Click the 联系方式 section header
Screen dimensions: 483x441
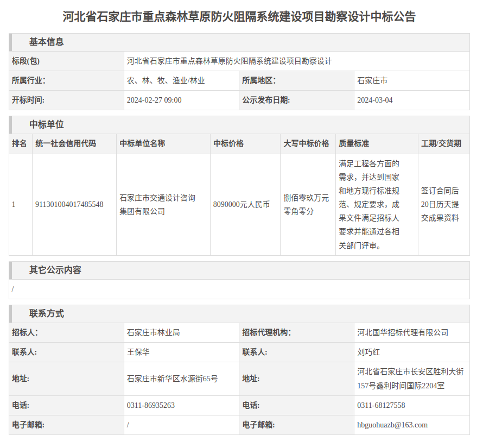point(46,313)
